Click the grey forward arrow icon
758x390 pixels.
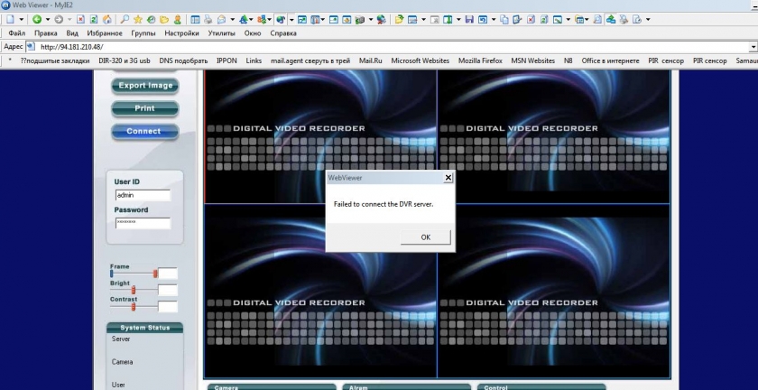pyautogui.click(x=59, y=19)
